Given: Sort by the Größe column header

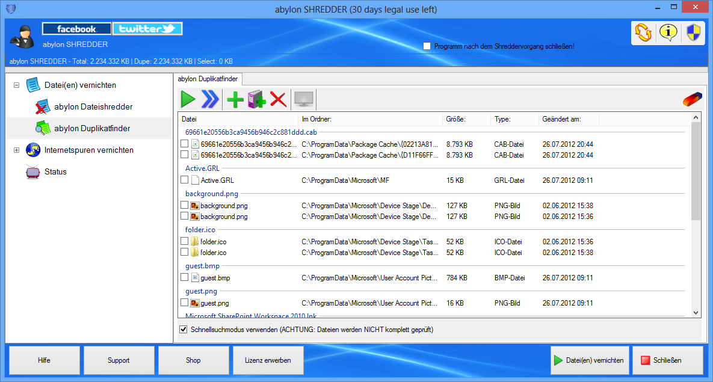Looking at the screenshot, I should pyautogui.click(x=466, y=119).
